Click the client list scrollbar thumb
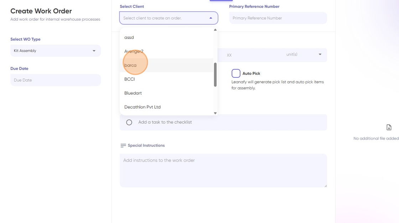399x223 pixels. 215,74
